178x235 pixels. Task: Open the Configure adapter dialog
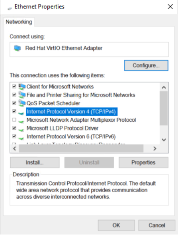[x=146, y=65]
